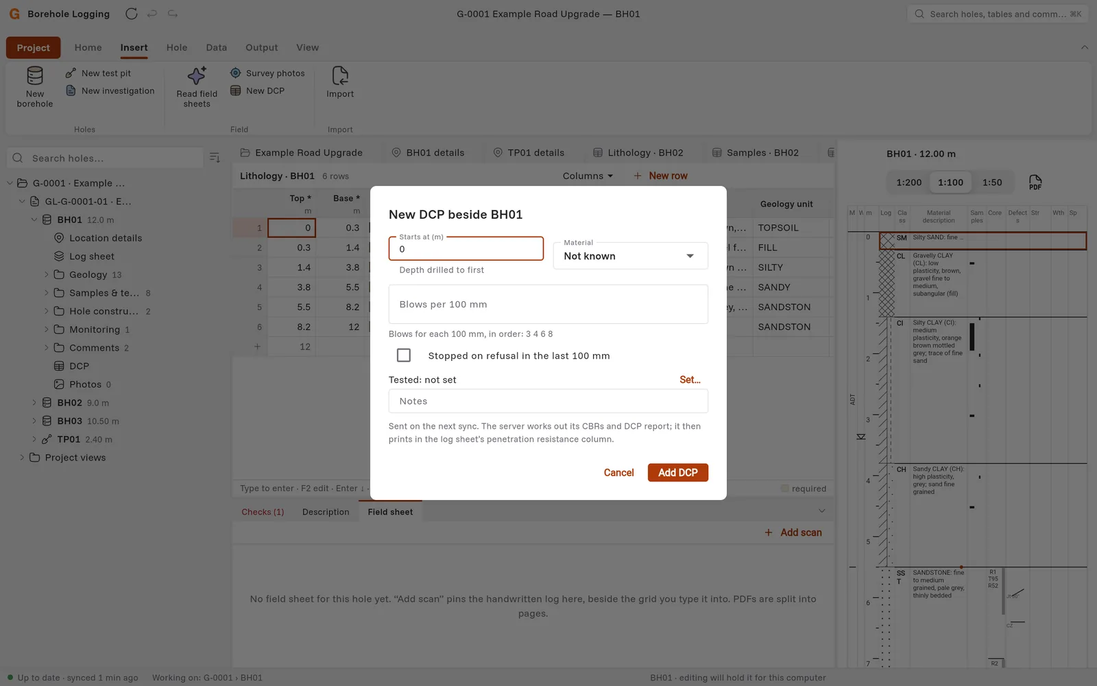
Task: Click the undo arrow icon
Action: tap(152, 14)
